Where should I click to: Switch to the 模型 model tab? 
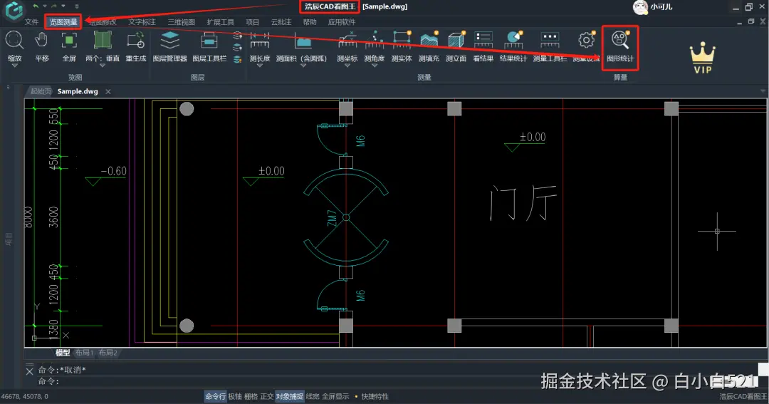click(62, 353)
